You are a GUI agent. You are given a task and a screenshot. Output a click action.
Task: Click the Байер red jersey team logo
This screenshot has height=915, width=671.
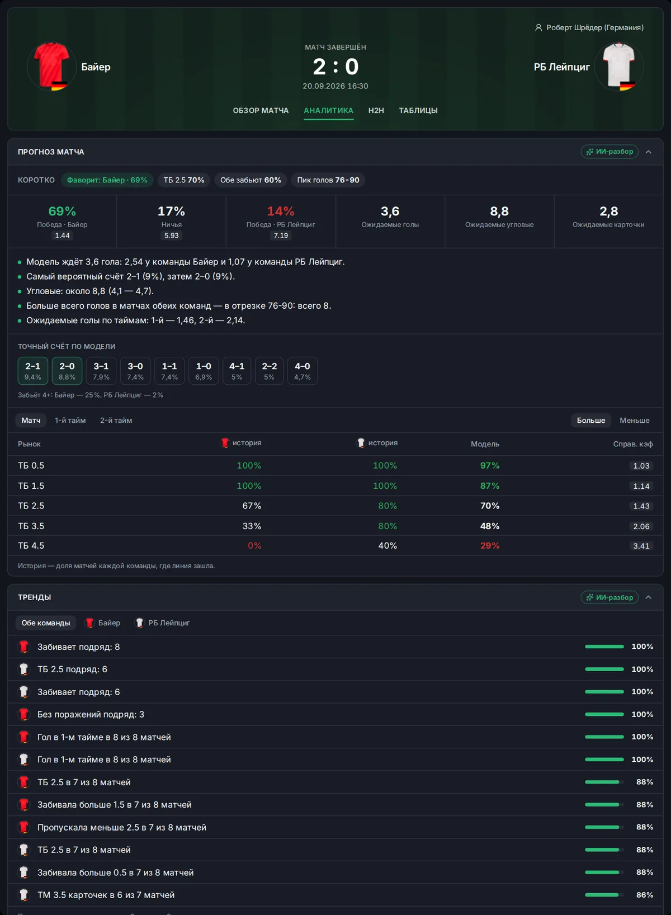(51, 67)
